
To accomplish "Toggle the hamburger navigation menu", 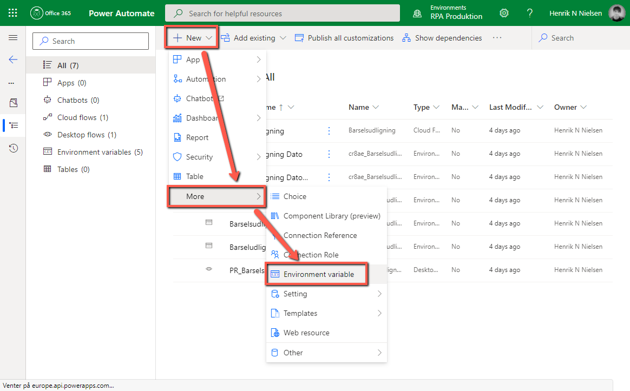I will point(13,38).
